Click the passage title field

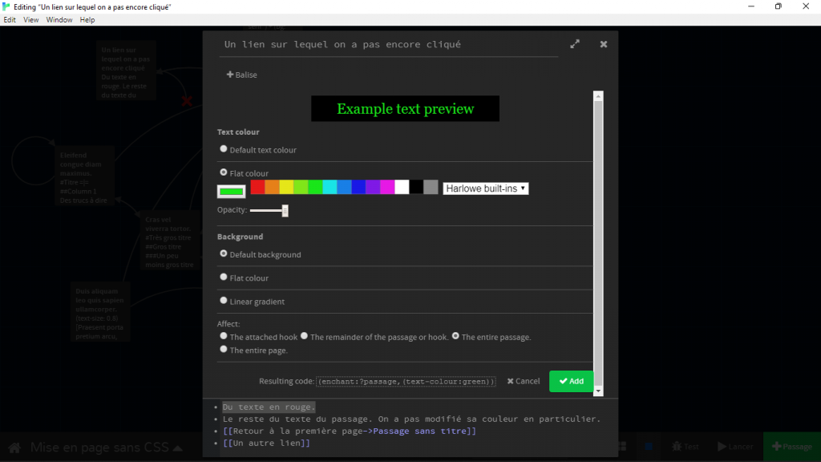[x=389, y=45]
